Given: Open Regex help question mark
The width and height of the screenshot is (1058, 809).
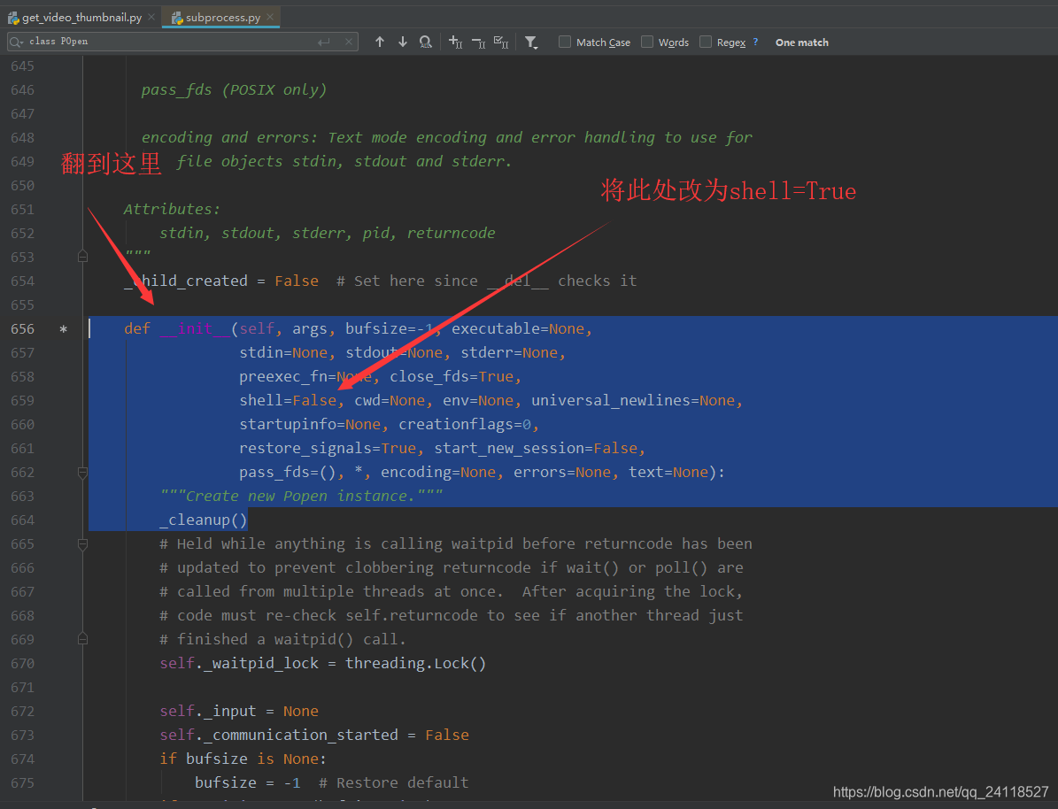Looking at the screenshot, I should point(756,42).
